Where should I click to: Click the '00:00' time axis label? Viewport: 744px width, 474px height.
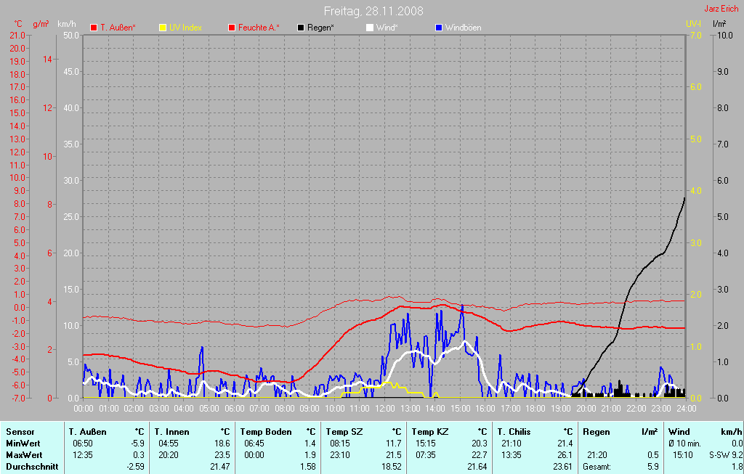[x=84, y=408]
